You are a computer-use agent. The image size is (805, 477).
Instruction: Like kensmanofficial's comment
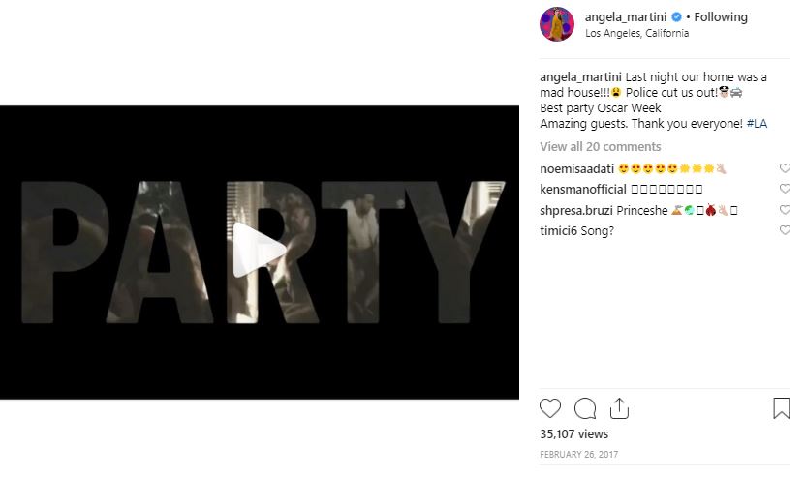tap(785, 190)
